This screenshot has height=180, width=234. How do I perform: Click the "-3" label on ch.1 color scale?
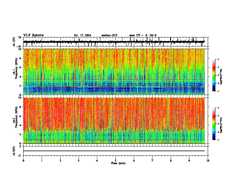[x=218, y=59]
